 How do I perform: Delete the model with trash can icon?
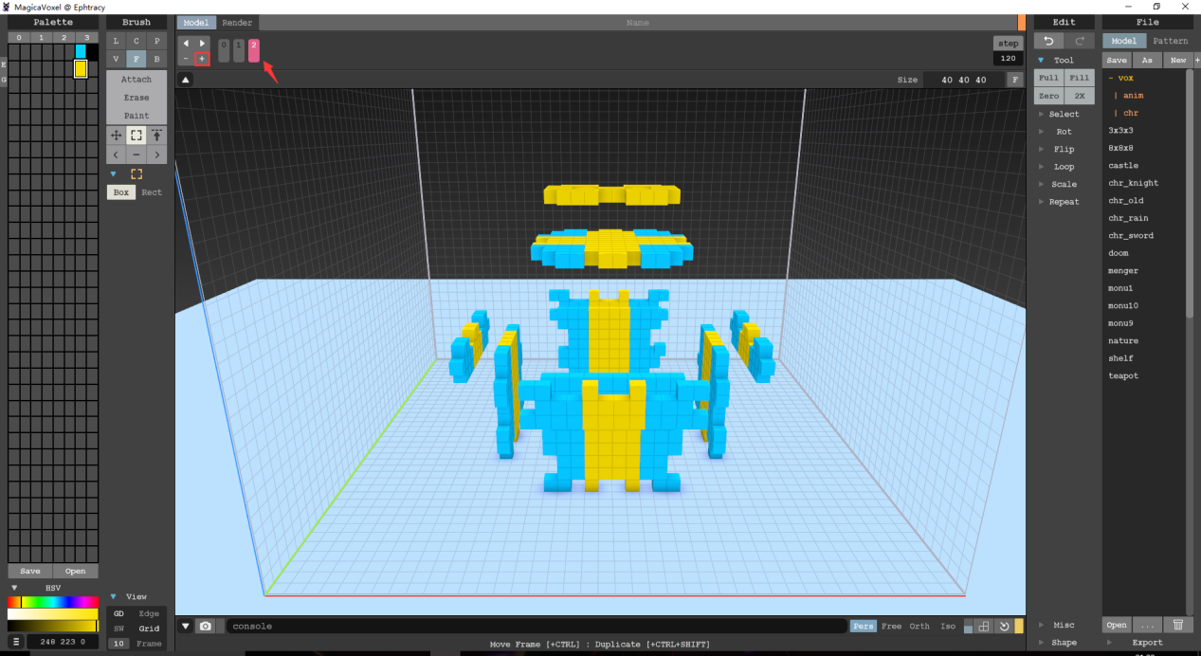coord(1177,625)
